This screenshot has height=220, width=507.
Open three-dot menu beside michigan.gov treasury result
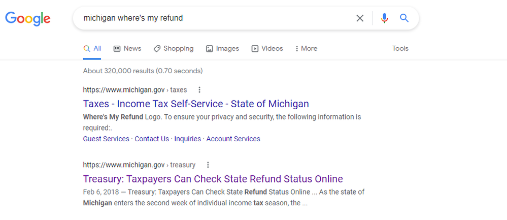208,165
